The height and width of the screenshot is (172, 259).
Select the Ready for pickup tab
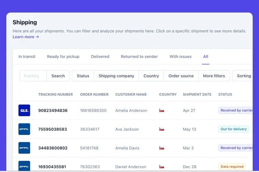(x=63, y=57)
